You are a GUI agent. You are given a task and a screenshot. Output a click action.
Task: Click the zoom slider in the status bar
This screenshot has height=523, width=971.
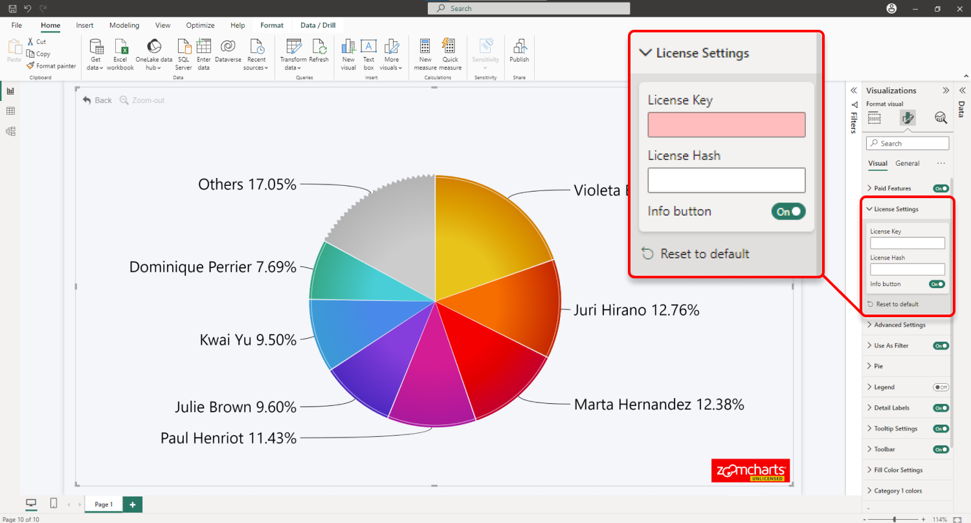893,518
